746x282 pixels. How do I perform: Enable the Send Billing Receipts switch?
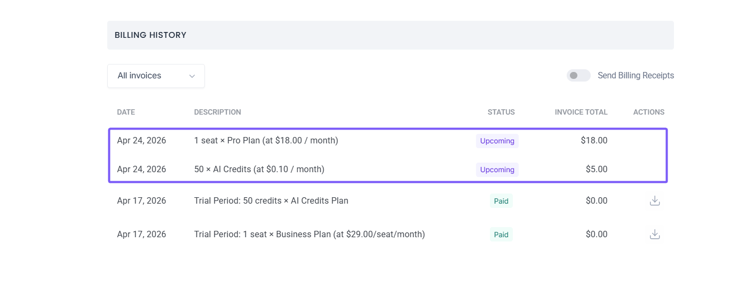click(578, 76)
